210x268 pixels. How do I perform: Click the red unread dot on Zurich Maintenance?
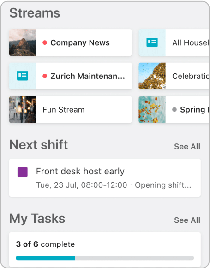45,76
